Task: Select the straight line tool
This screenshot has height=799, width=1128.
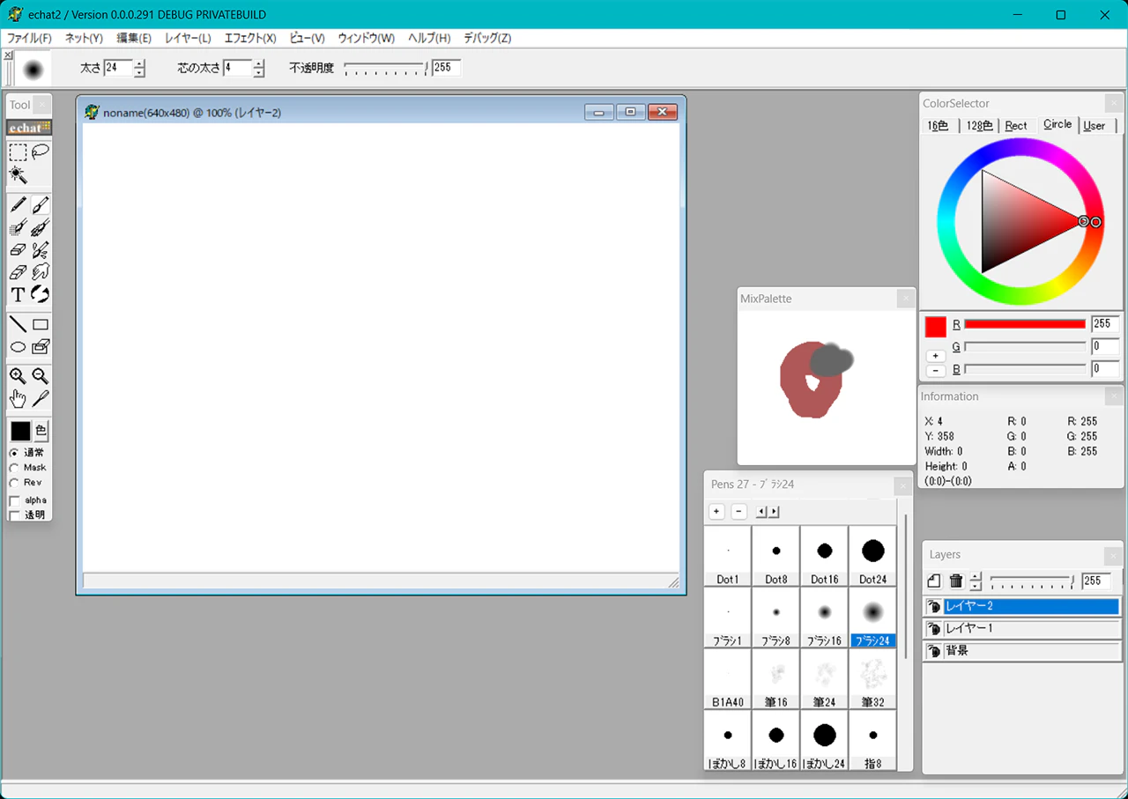Action: pyautogui.click(x=18, y=325)
